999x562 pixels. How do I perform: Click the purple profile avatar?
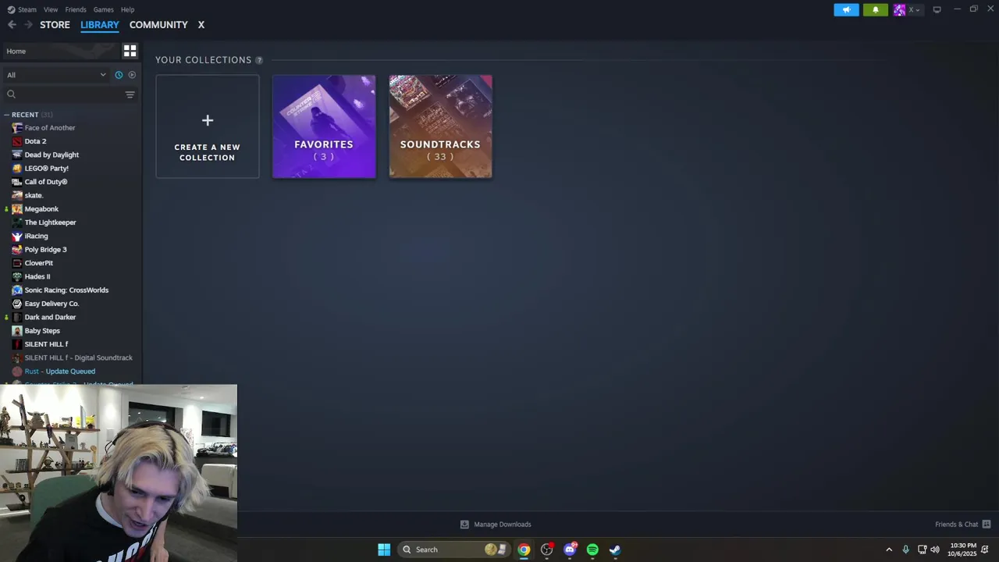point(899,10)
